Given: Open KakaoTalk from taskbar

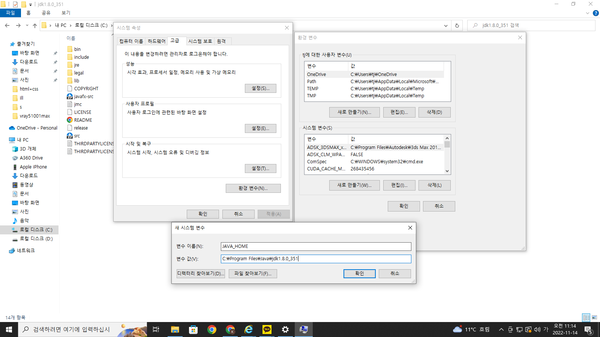Looking at the screenshot, I should click(267, 330).
